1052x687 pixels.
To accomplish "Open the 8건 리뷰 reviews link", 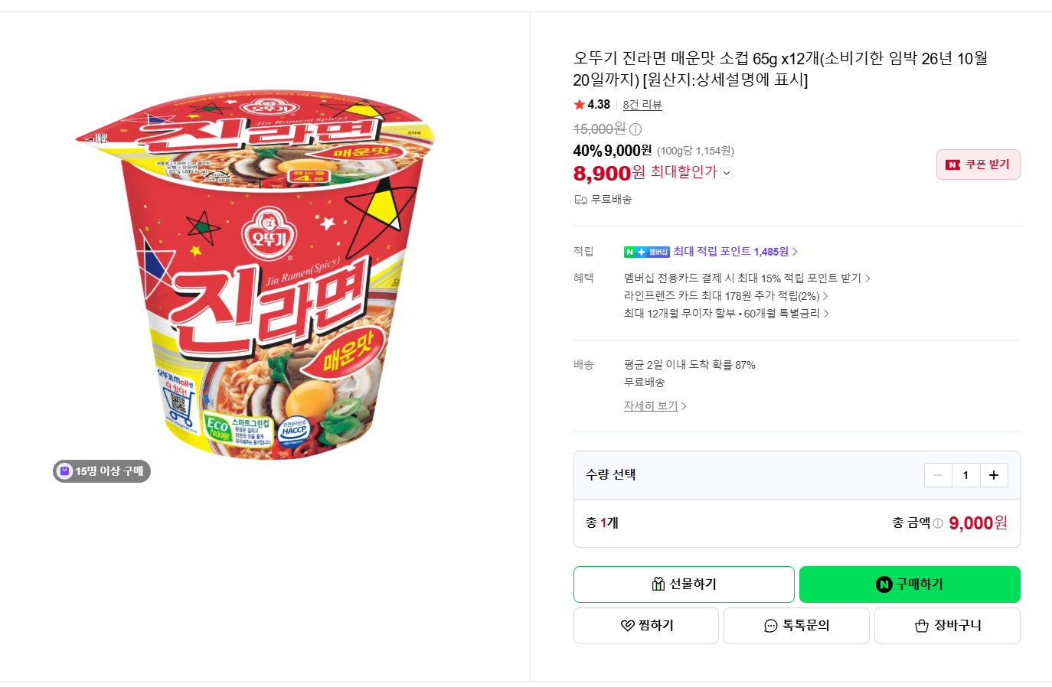I will [642, 105].
